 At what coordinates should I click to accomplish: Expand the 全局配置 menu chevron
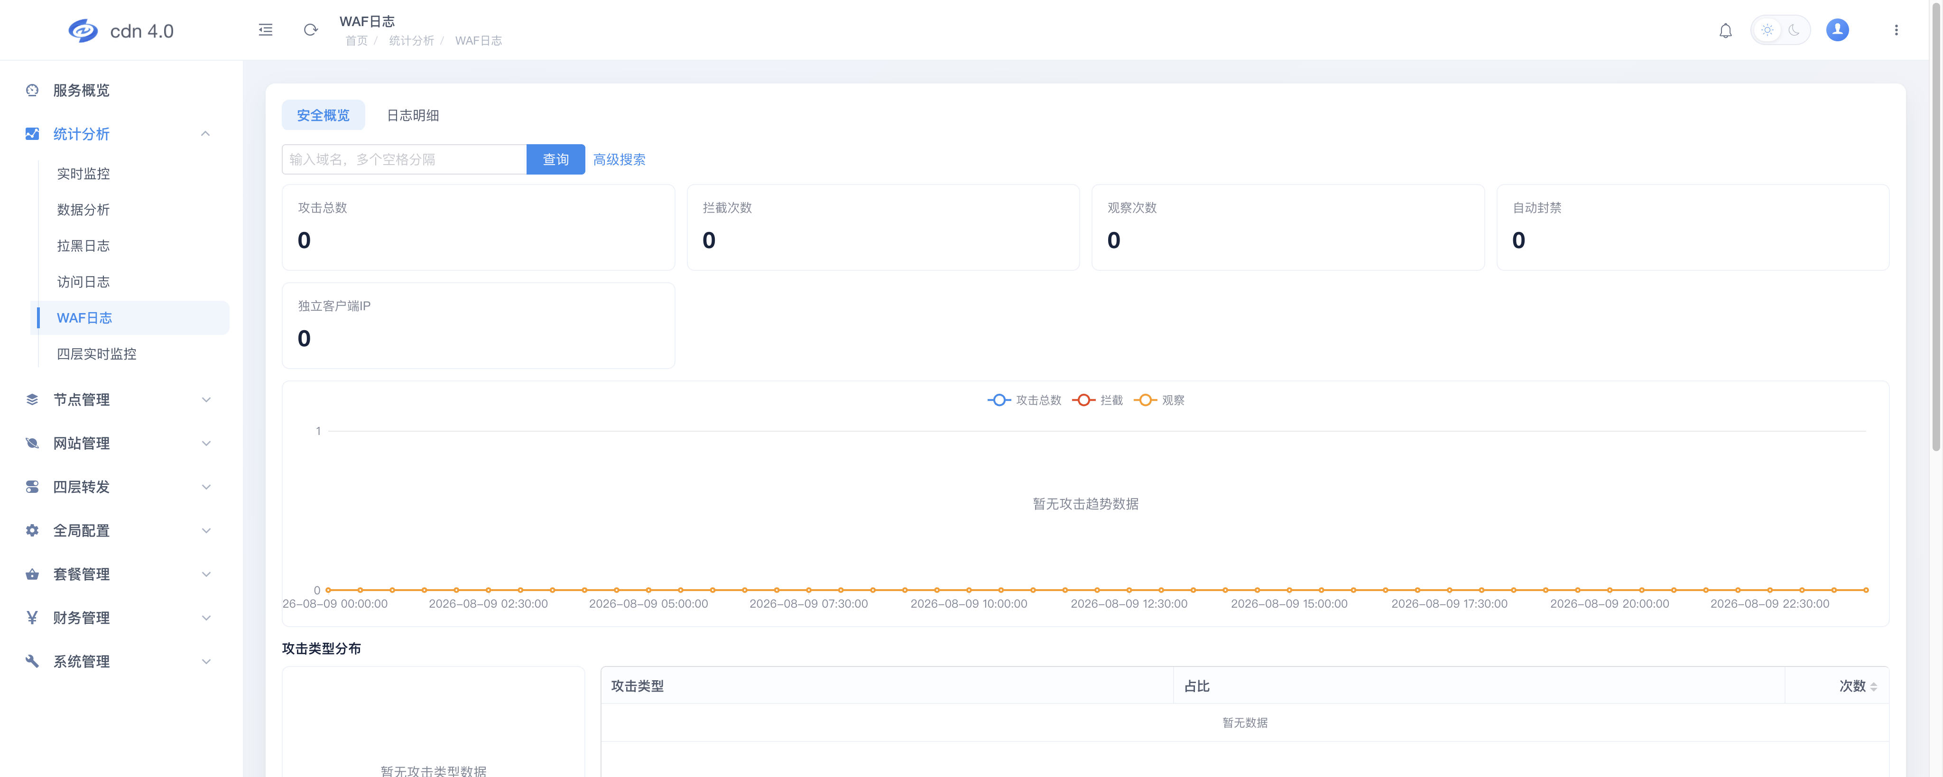[x=206, y=531]
